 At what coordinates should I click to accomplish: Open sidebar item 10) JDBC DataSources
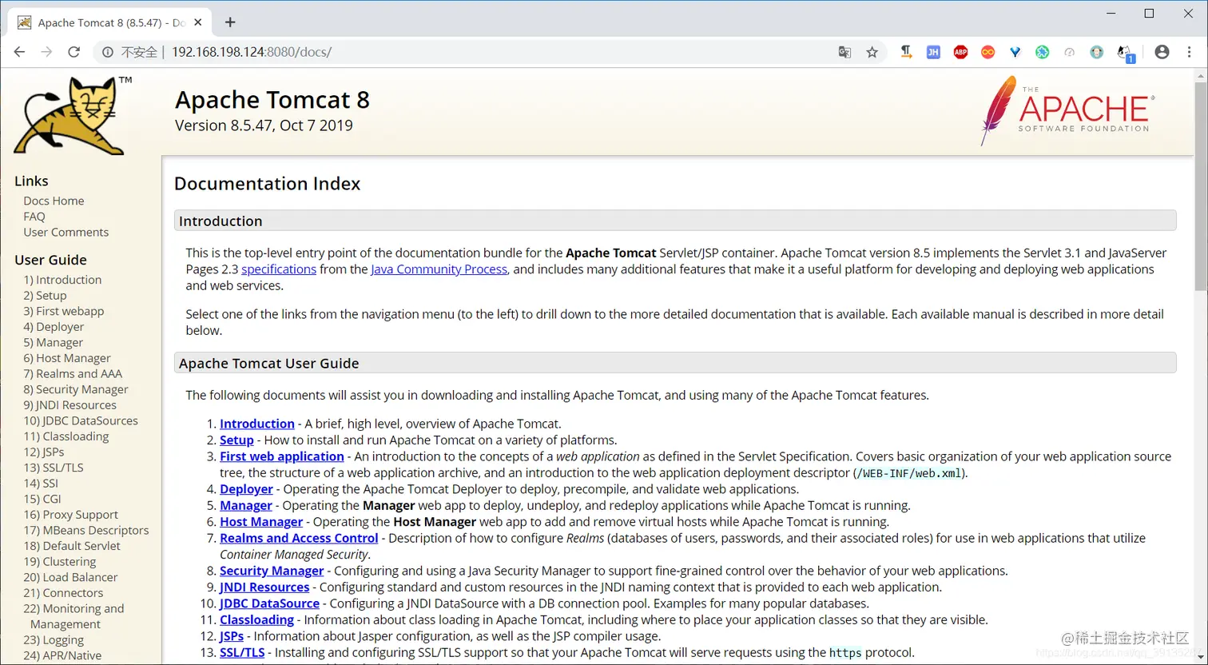click(x=81, y=420)
